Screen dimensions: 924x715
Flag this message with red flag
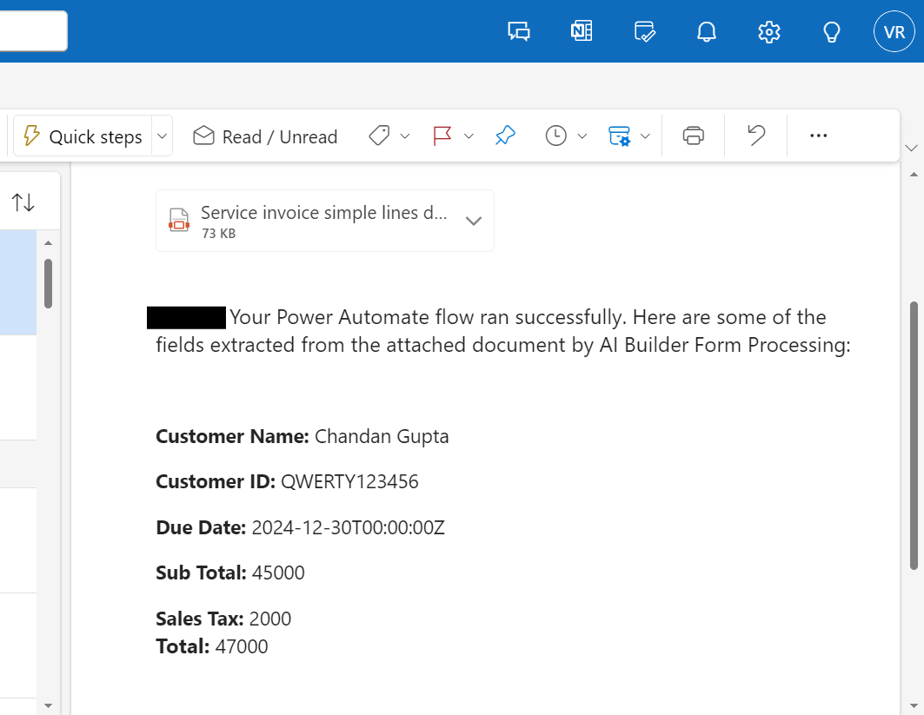442,136
